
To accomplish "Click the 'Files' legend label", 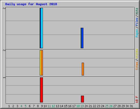I will tap(137, 22).
